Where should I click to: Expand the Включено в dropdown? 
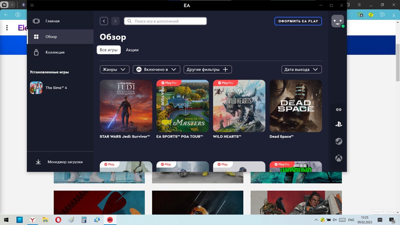156,69
